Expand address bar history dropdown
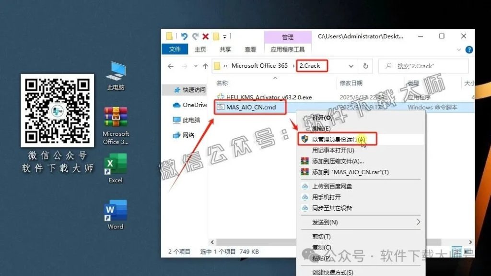Viewport: 491px width, 276px height. click(x=351, y=66)
